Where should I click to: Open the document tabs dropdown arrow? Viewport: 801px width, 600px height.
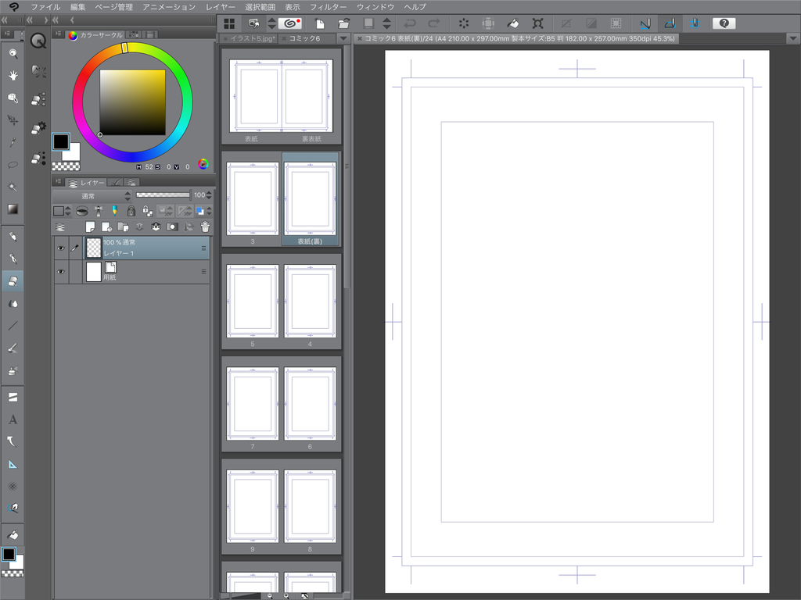point(343,39)
